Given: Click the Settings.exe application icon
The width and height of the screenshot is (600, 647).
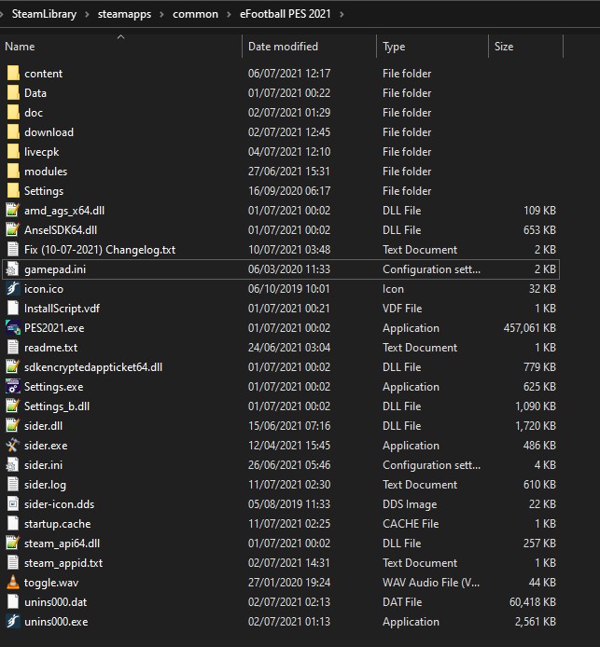Looking at the screenshot, I should pyautogui.click(x=13, y=387).
